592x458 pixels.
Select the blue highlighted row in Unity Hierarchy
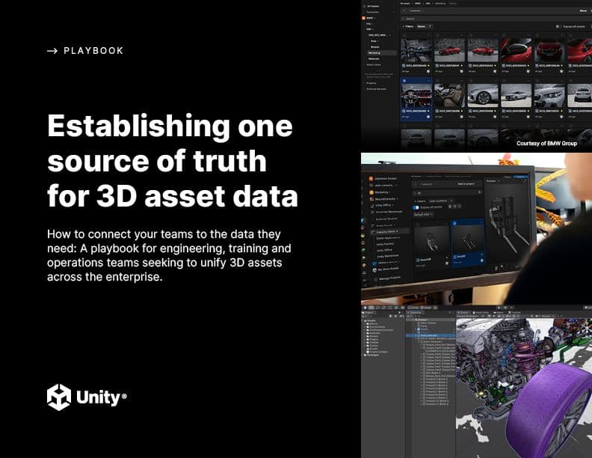pos(431,335)
